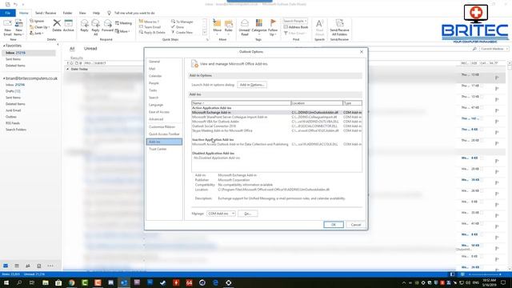The image size is (512, 288).
Task: Open the Rules ribbon menu
Action: coord(229,27)
